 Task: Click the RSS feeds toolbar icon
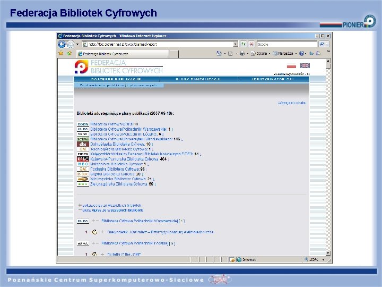[x=230, y=54]
